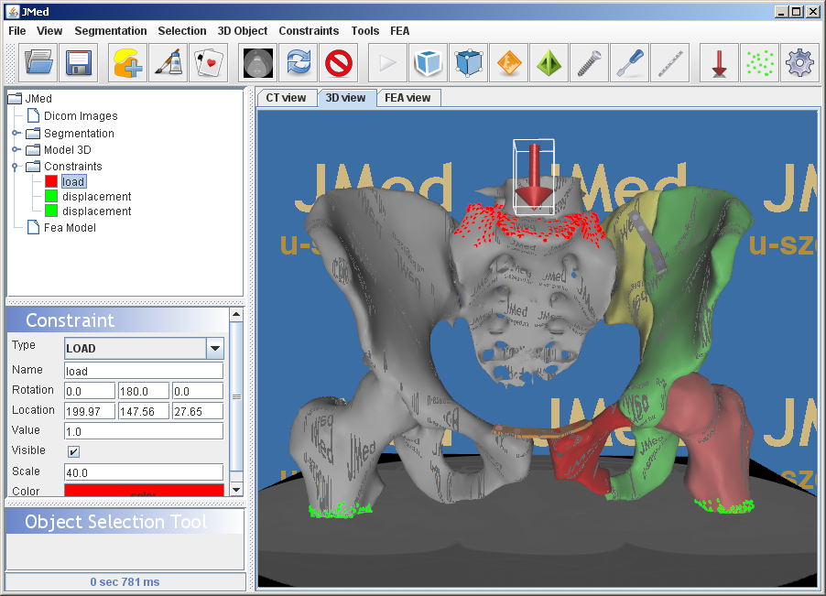Select the first displacement constraint
This screenshot has height=596, width=826.
[96, 197]
